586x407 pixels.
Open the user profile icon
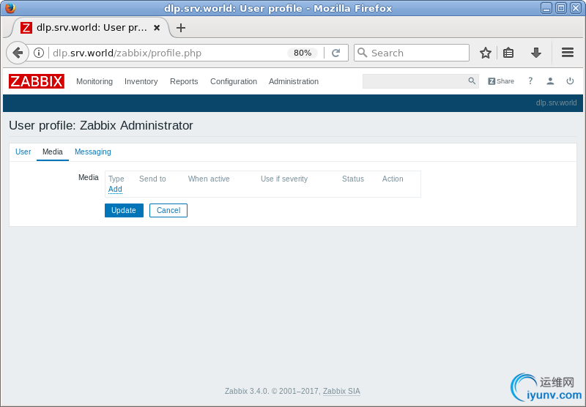click(550, 81)
